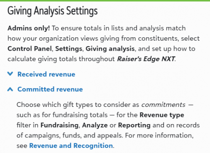Click the bold Revenue type text
210x153 pixels.
point(162,115)
